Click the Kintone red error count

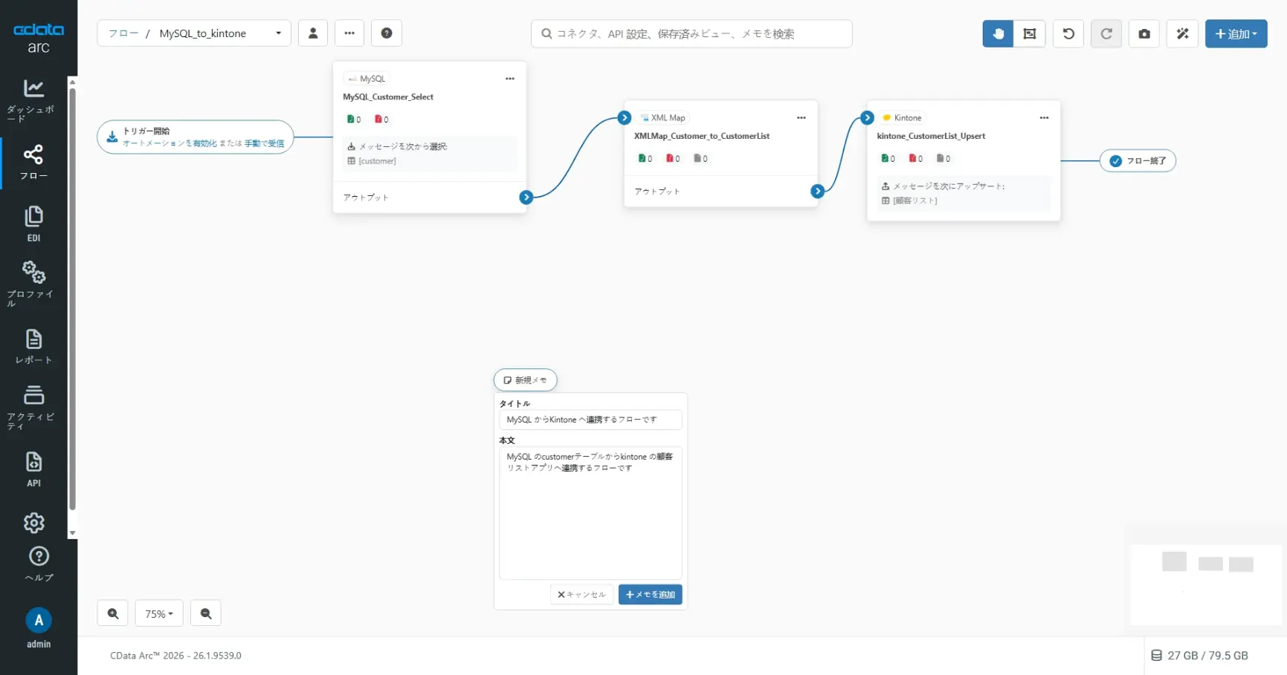pyautogui.click(x=916, y=159)
